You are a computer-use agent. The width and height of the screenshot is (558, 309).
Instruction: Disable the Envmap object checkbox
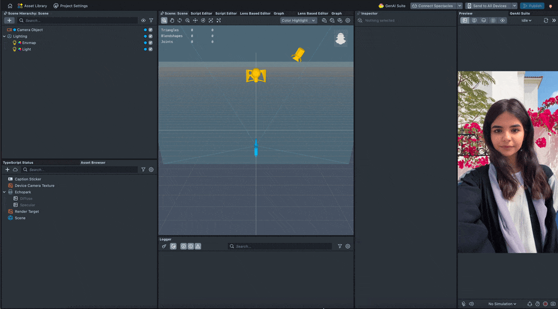click(x=151, y=43)
